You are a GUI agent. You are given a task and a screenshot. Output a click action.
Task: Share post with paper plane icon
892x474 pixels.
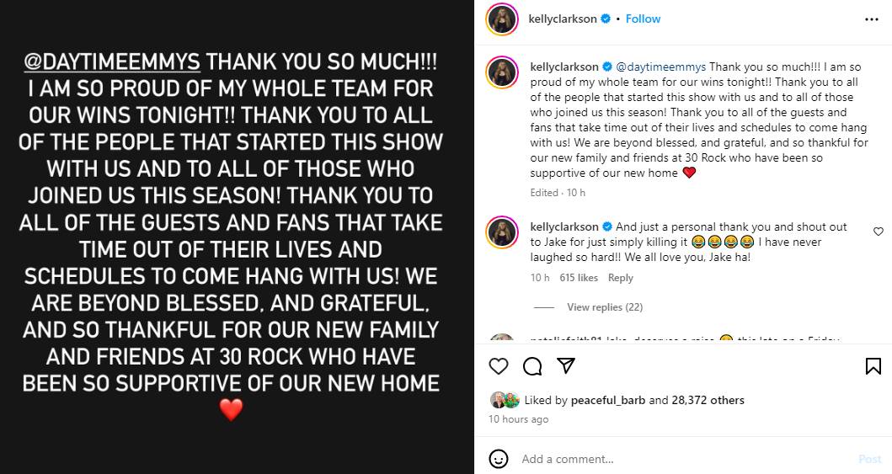pos(566,366)
